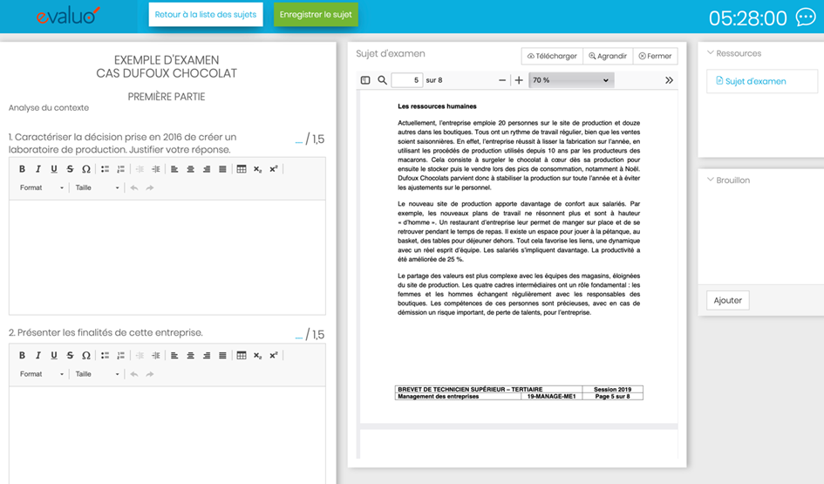
Task: Insert bulleted list in question 1 editor
Action: 106,169
